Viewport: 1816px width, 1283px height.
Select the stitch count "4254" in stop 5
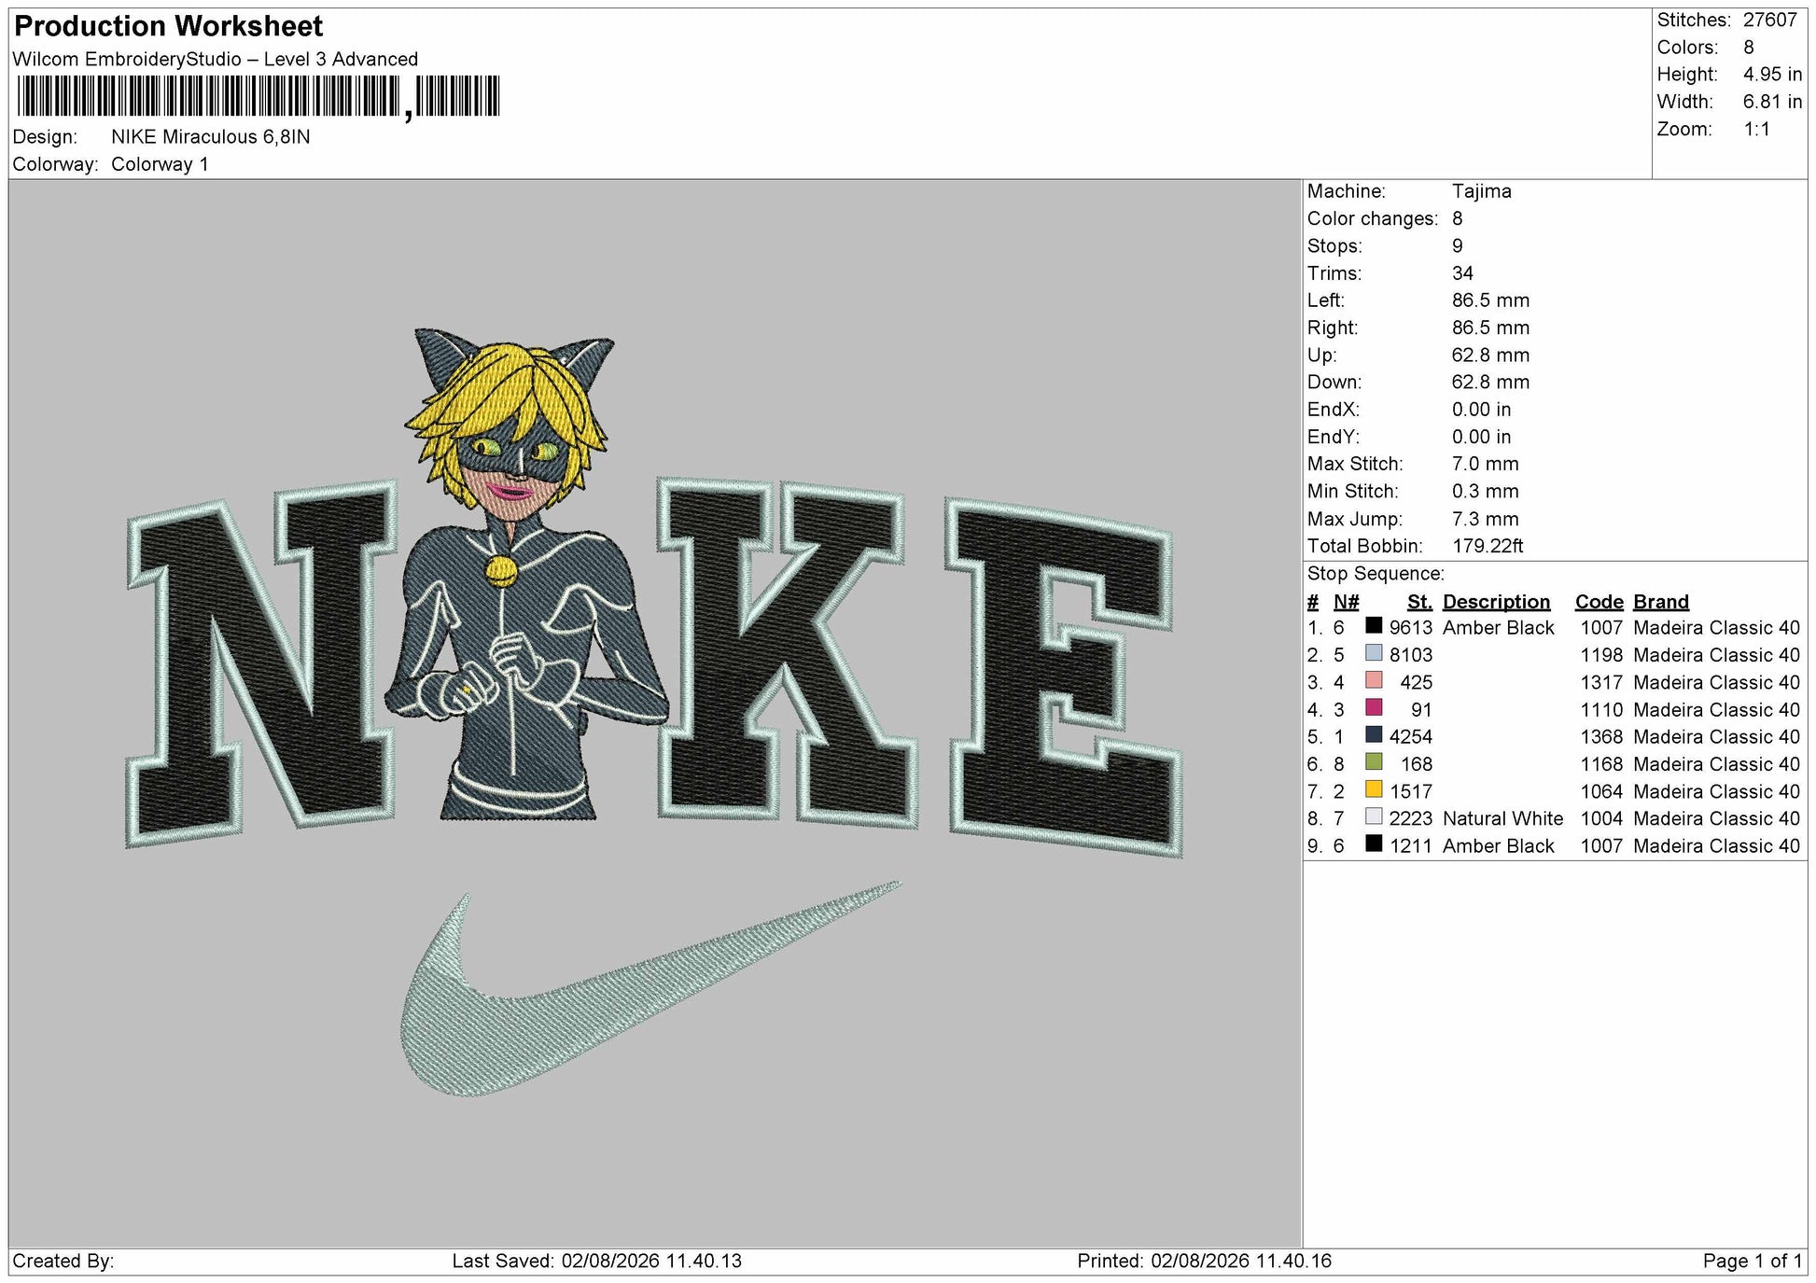(x=1410, y=737)
